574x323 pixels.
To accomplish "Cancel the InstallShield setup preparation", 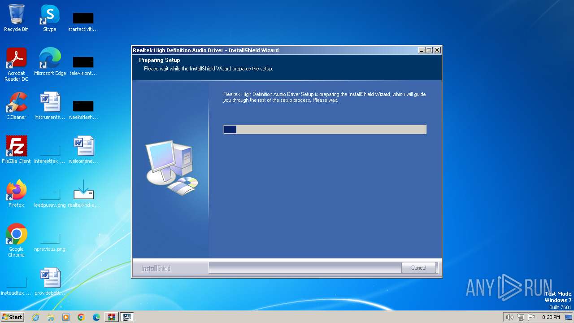I will (418, 268).
